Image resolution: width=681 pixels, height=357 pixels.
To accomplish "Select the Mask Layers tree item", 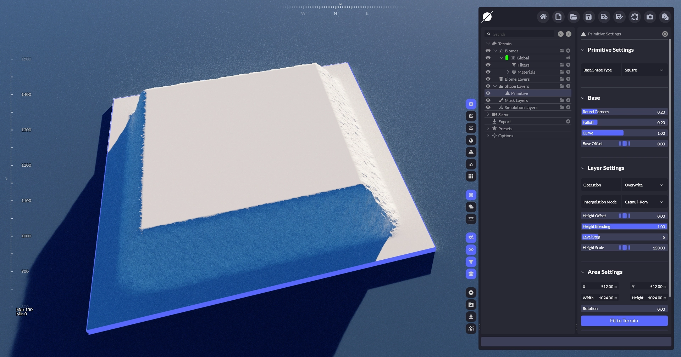I will (x=516, y=100).
